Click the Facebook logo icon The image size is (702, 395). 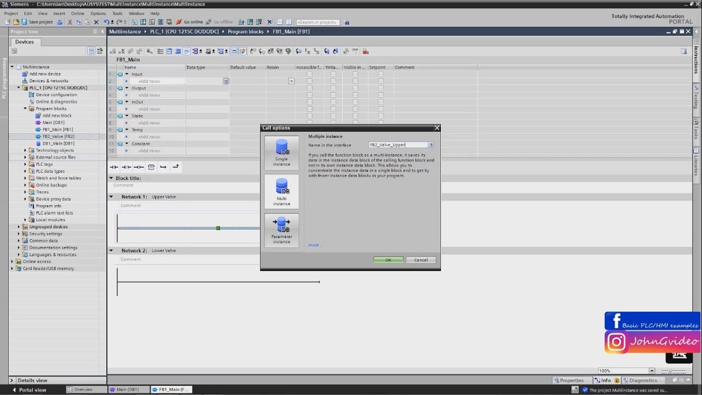(x=616, y=321)
